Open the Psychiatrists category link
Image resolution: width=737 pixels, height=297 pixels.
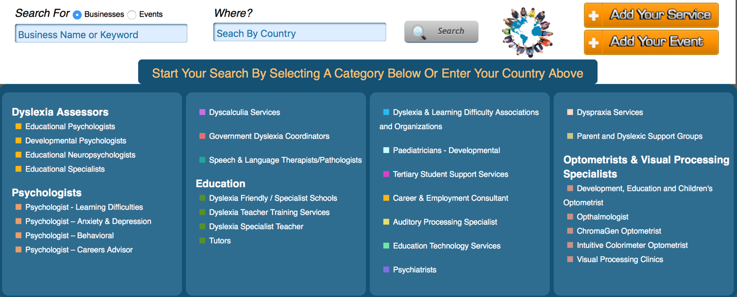click(414, 270)
